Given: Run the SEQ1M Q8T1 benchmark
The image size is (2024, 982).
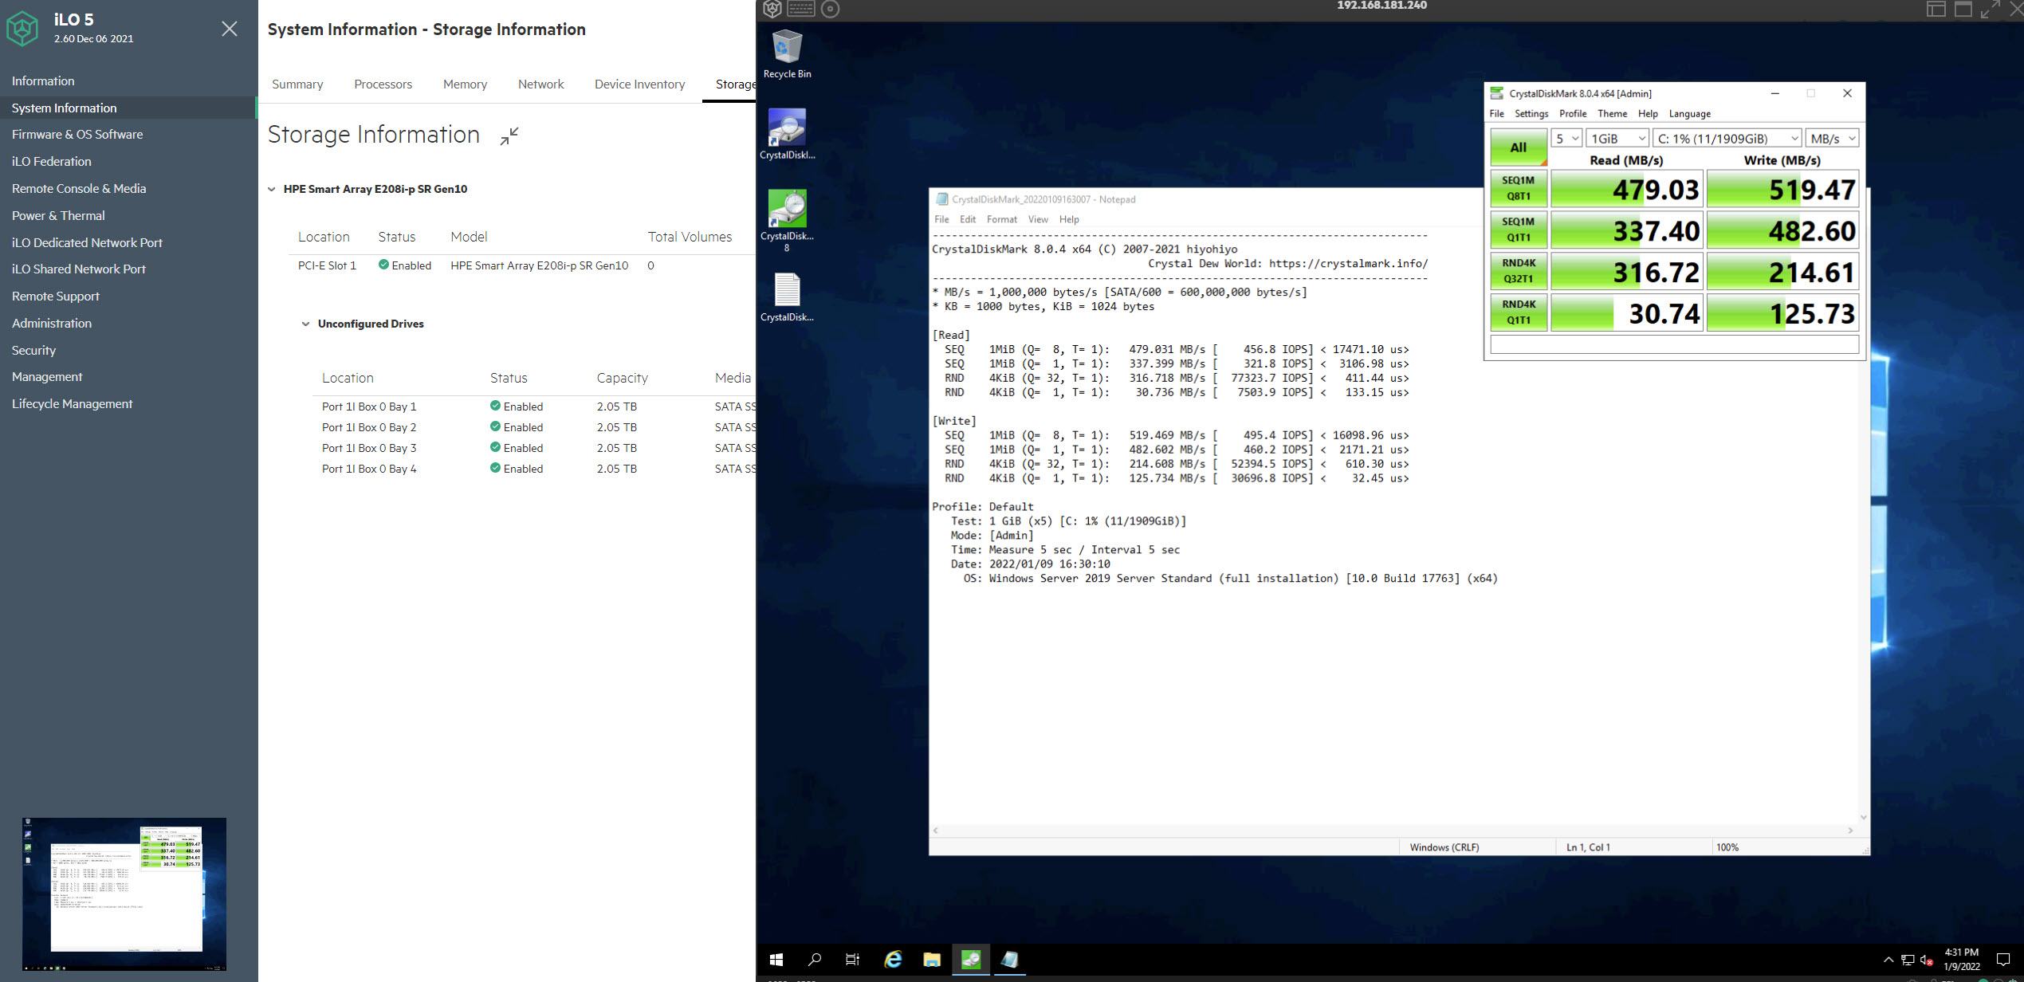Looking at the screenshot, I should (1519, 189).
